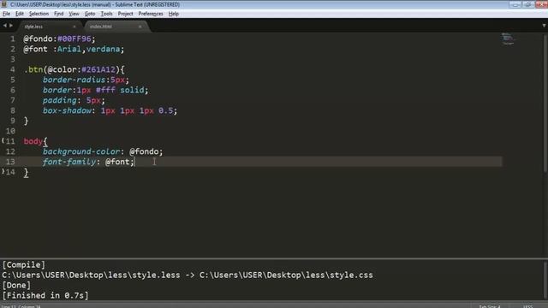This screenshot has width=548, height=308.
Task: Click line number 1 in gutter
Action: click(13, 38)
